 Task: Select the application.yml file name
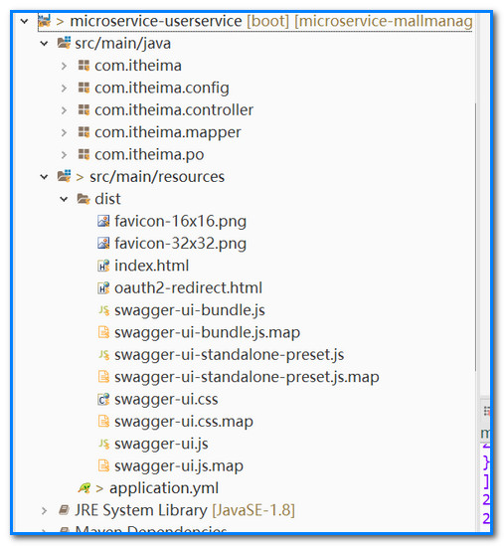click(164, 488)
